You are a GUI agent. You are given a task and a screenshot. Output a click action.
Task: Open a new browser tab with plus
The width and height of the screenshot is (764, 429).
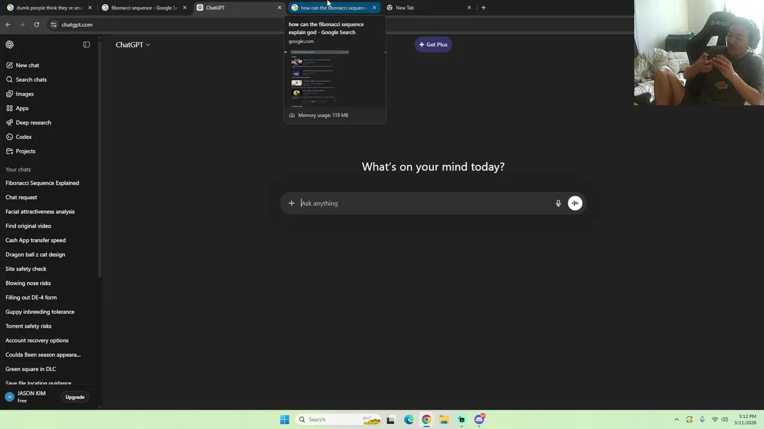click(483, 8)
